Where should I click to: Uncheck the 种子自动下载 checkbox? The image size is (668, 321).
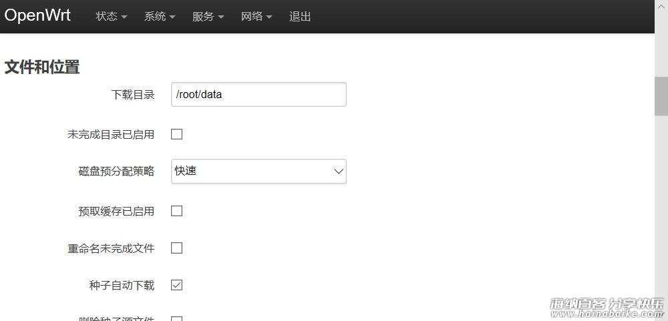point(177,285)
